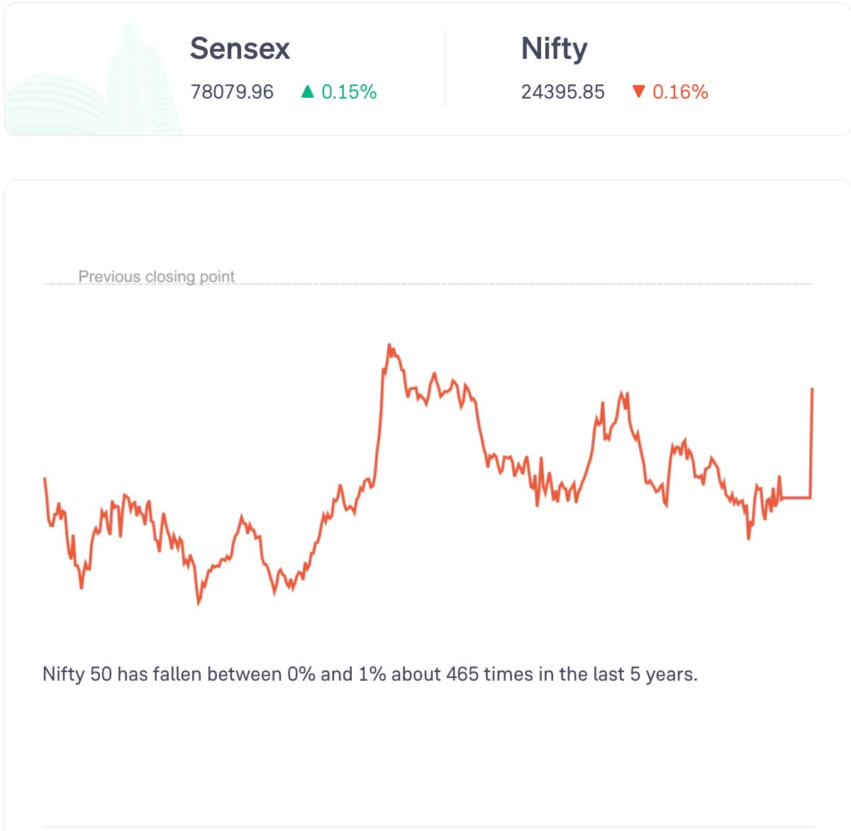Open the Nifty heading

tap(554, 49)
